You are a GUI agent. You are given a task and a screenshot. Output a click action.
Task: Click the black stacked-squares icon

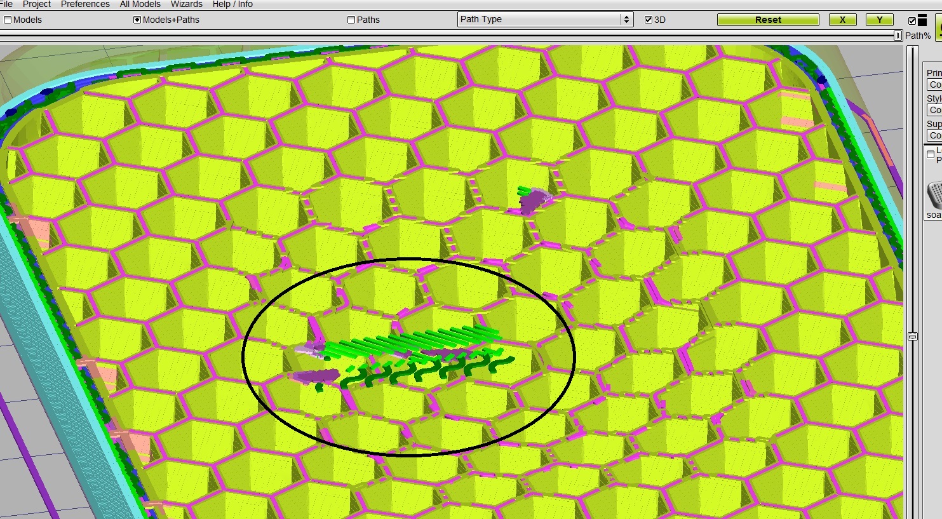click(x=922, y=20)
